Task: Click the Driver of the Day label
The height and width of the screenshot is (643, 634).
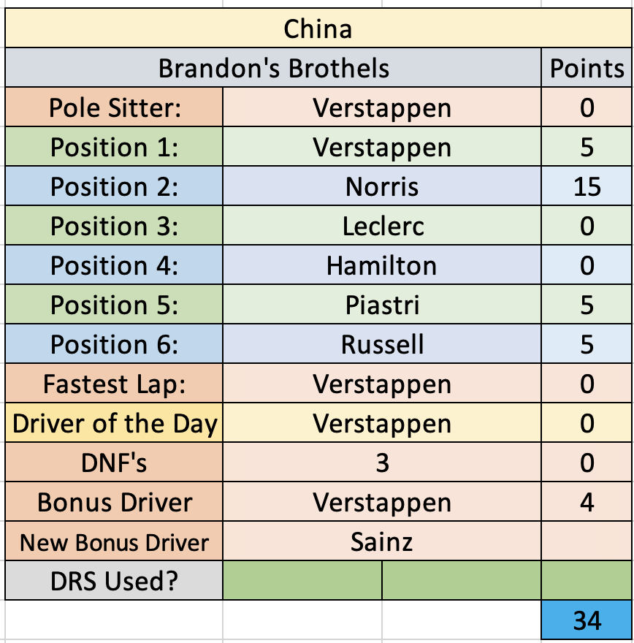Action: (114, 422)
